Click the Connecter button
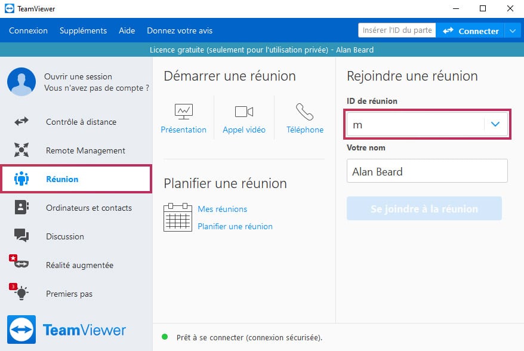The image size is (524, 351). 470,31
